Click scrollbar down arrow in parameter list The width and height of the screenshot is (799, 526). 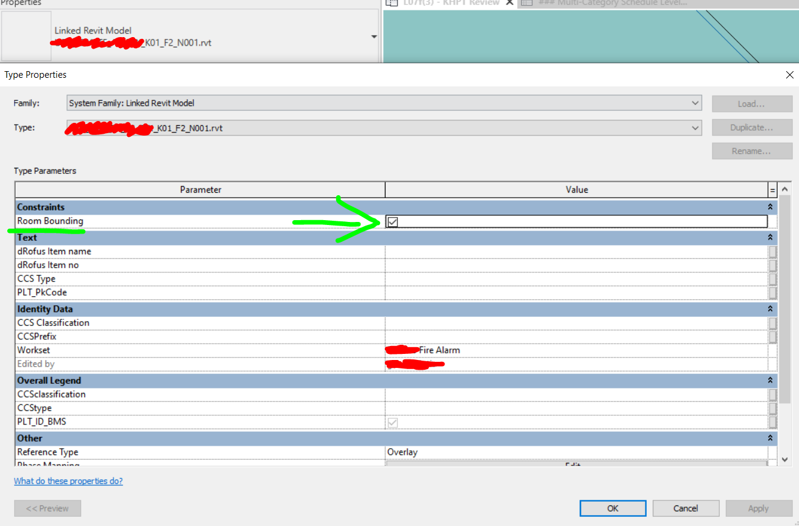point(784,460)
